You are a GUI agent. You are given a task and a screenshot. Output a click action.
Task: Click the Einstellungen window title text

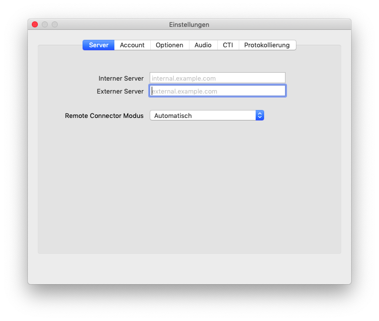(189, 24)
